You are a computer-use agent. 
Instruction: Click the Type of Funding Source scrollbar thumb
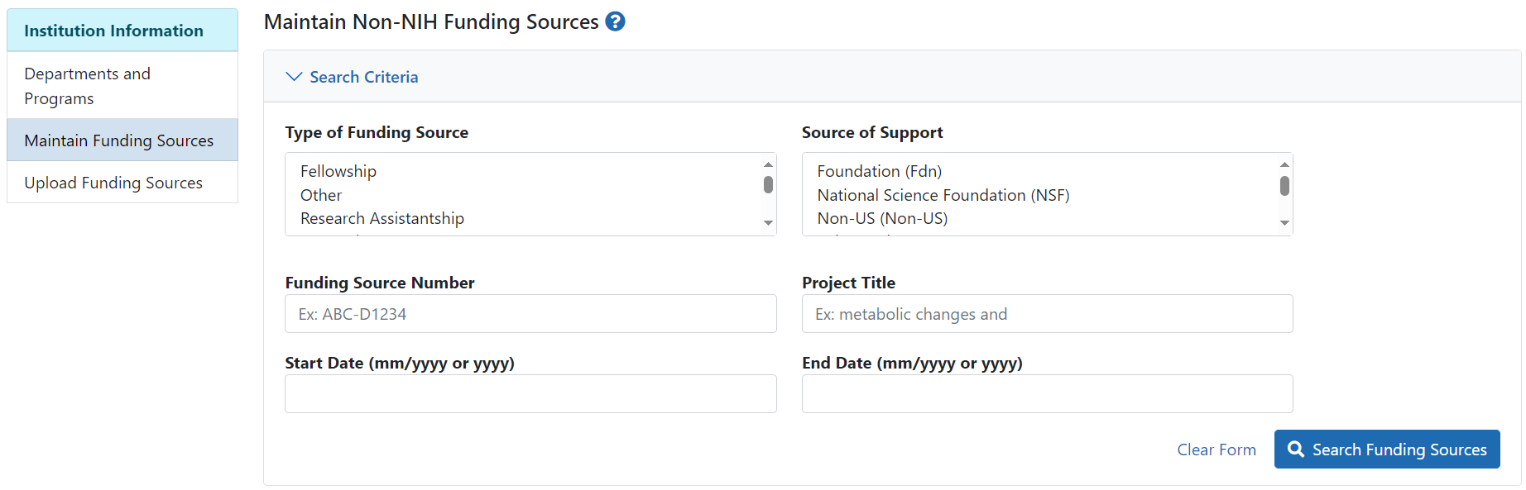(768, 184)
